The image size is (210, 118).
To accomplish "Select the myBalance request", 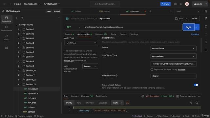I will 33,93.
